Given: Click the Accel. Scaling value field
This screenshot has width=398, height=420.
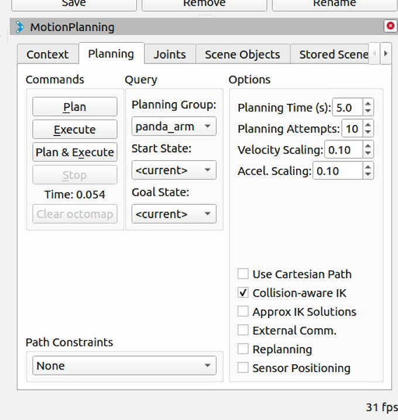Looking at the screenshot, I should tap(338, 171).
